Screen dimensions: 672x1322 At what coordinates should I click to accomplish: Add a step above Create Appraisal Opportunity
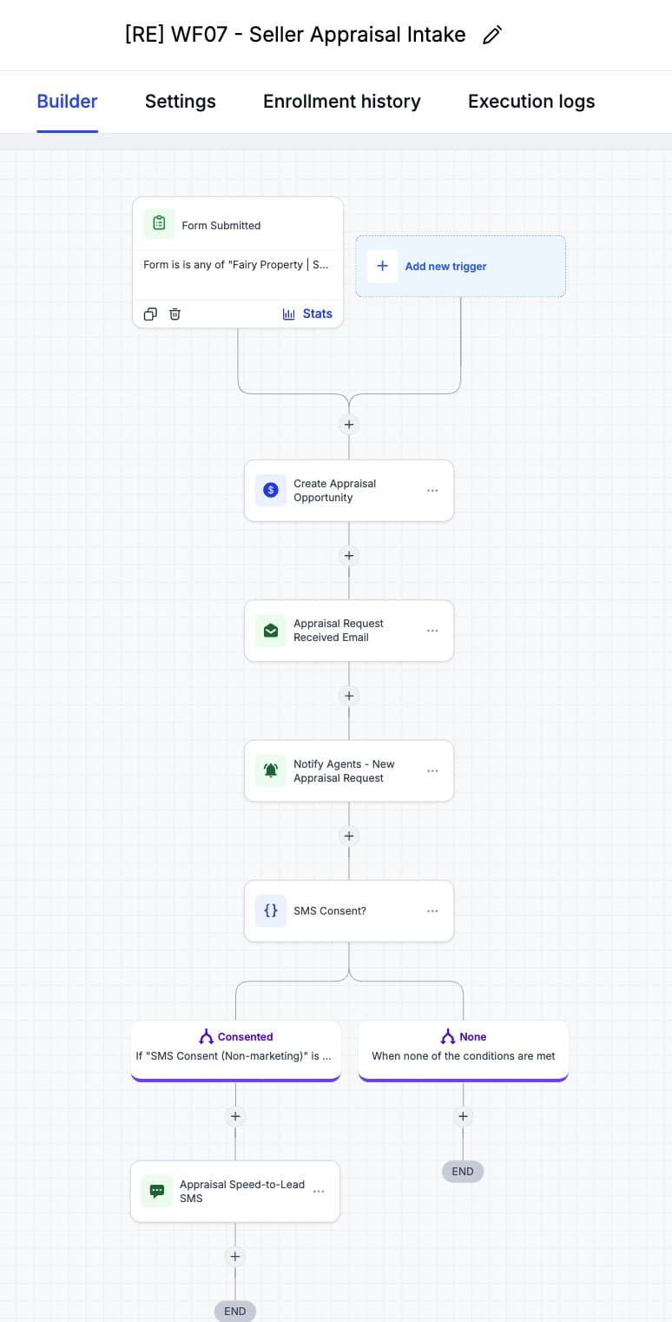coord(349,425)
